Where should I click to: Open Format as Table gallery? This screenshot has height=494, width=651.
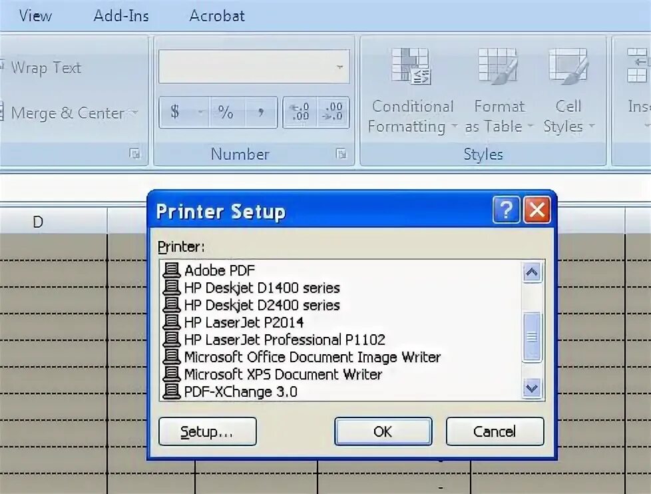499,91
